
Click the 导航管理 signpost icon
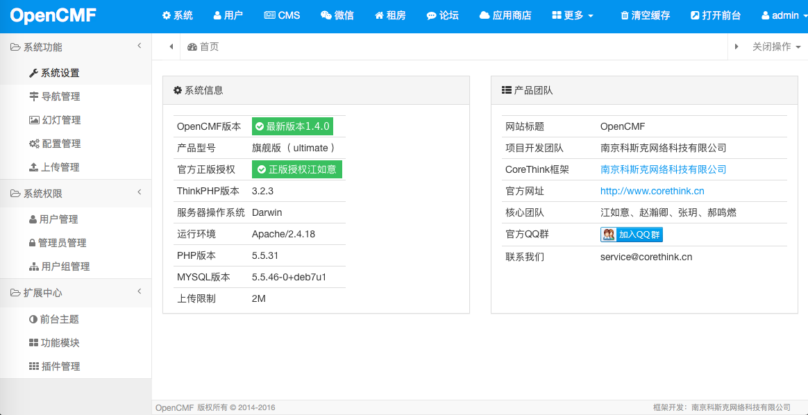(33, 96)
